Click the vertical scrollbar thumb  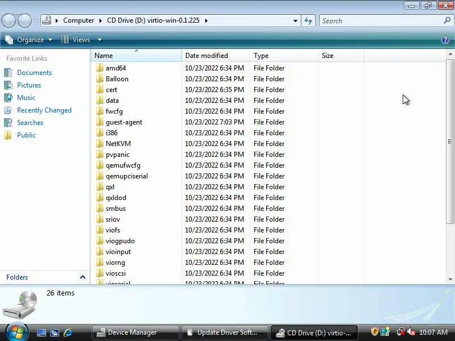coord(450,142)
